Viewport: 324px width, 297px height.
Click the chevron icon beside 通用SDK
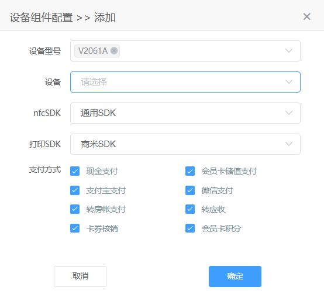click(289, 113)
